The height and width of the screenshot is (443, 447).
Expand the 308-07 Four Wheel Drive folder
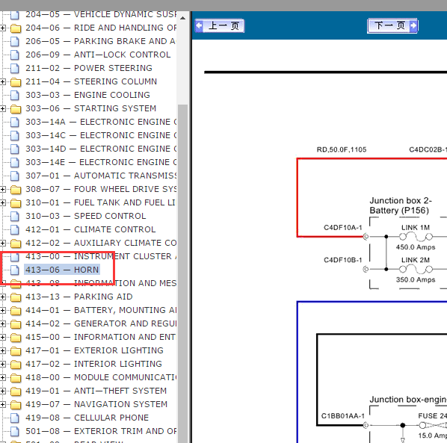pyautogui.click(x=2, y=189)
